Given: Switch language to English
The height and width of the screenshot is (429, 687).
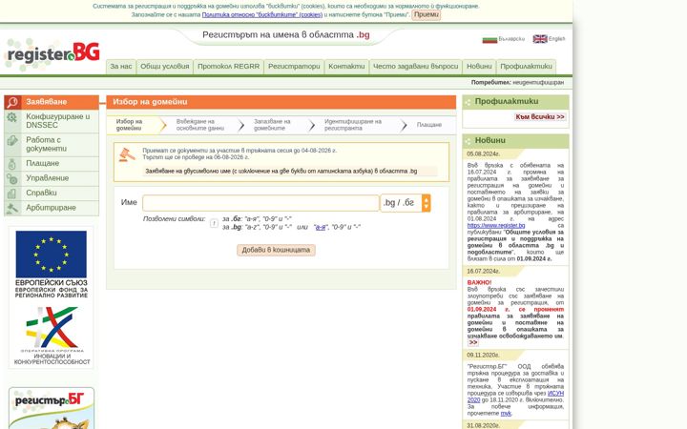Looking at the screenshot, I should [549, 39].
